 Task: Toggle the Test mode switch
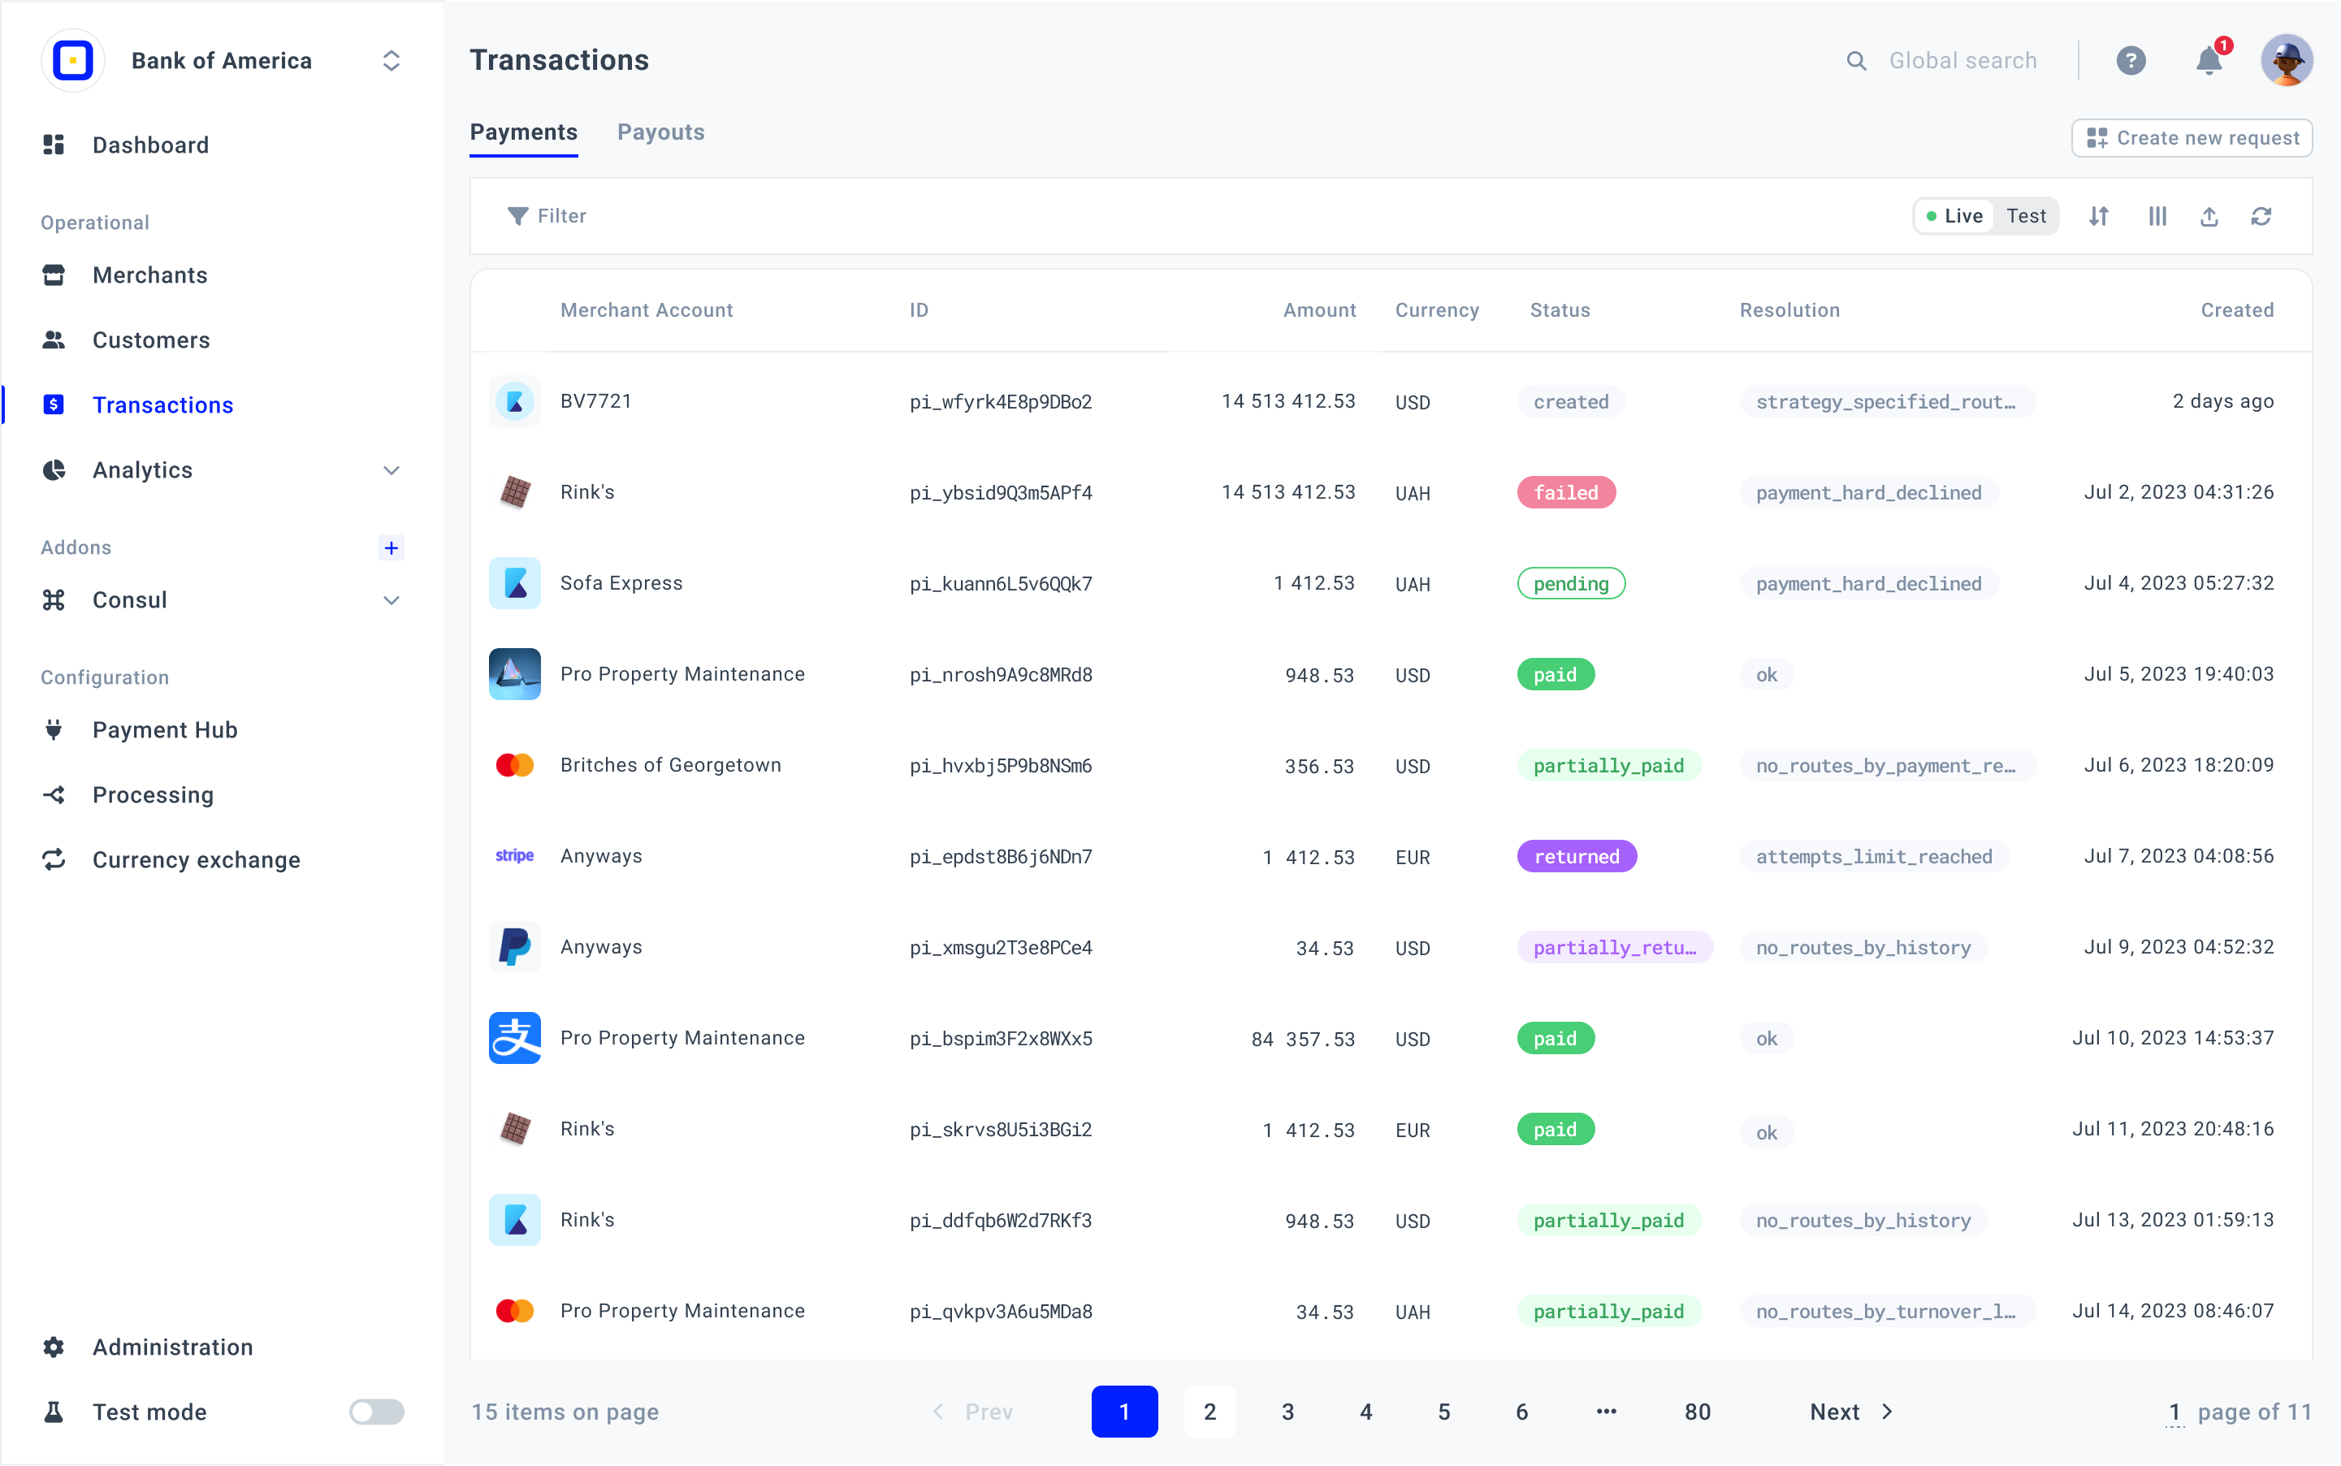pyautogui.click(x=376, y=1412)
